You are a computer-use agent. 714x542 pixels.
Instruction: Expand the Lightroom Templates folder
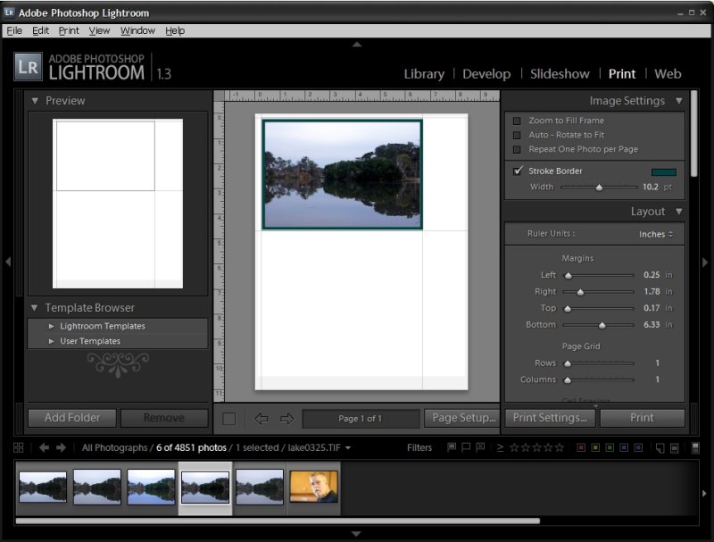[x=52, y=326]
